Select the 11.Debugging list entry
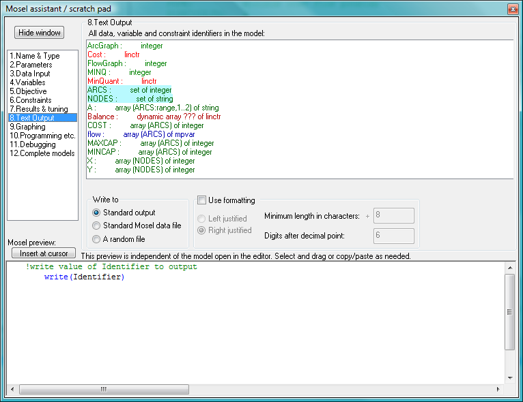This screenshot has height=402, width=523. coord(33,144)
